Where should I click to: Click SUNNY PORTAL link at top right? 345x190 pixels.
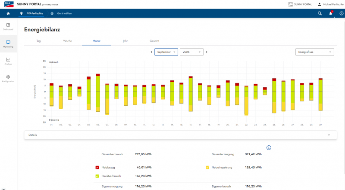[303, 4]
